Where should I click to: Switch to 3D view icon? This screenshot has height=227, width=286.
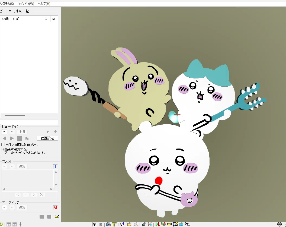point(15,225)
